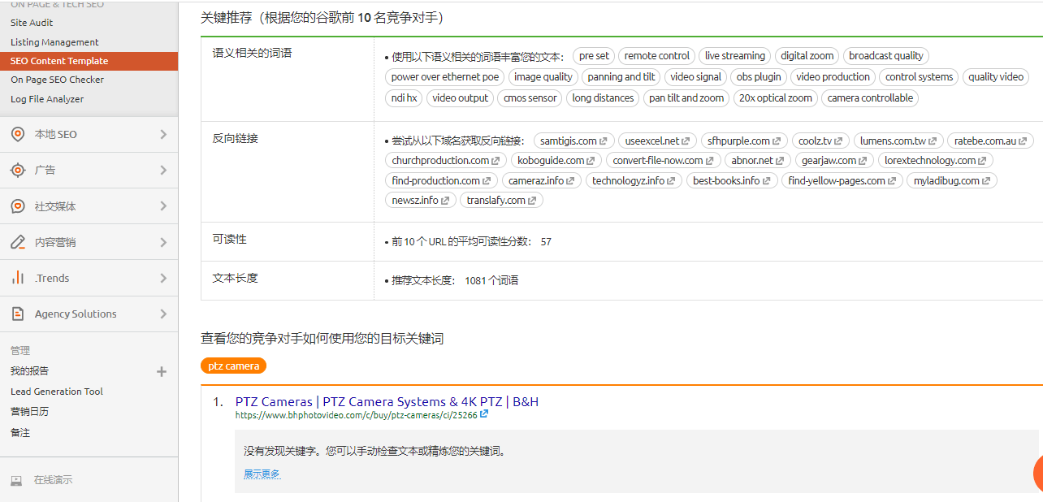Viewport: 1043px width, 502px height.
Task: Click the 'quality video' keyword chip
Action: point(995,77)
